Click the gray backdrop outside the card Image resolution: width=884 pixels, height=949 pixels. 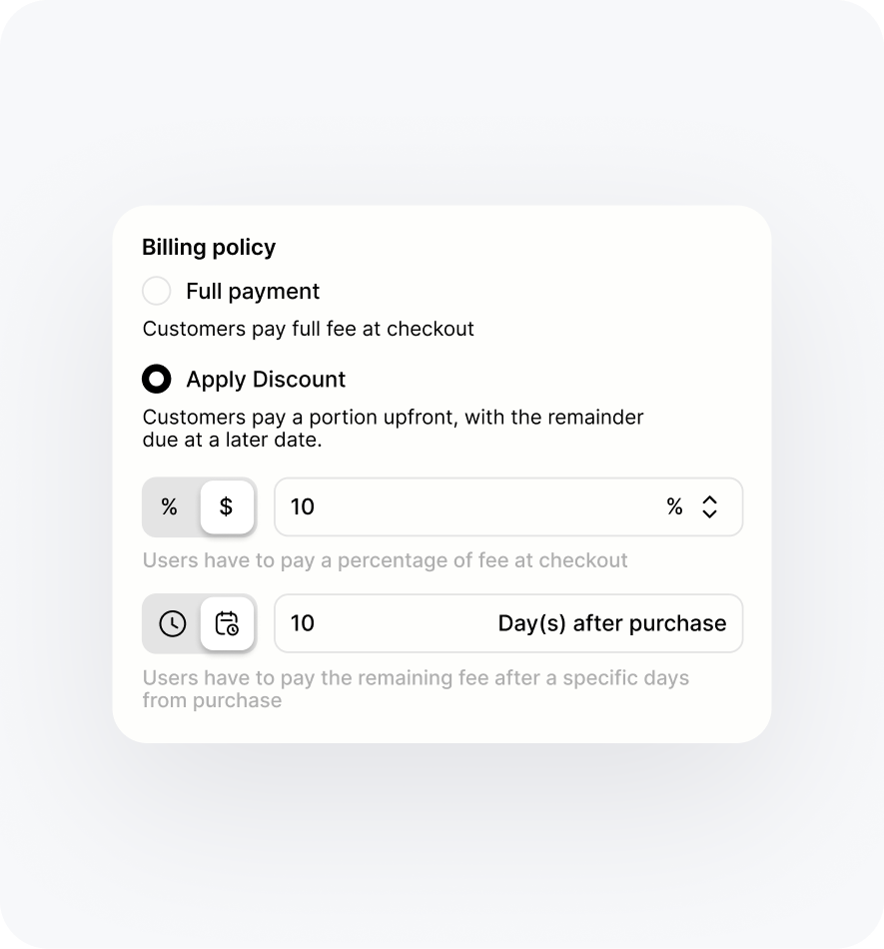440,849
